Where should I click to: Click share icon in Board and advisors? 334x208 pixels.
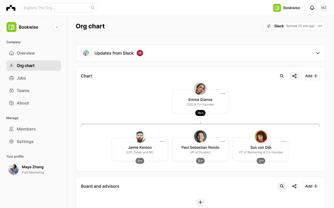tap(294, 186)
